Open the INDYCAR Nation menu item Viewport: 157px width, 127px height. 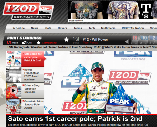pyautogui.click(x=133, y=28)
